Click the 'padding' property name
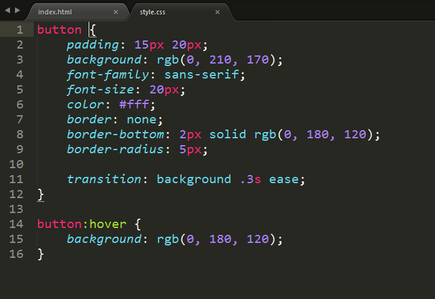This screenshot has width=435, height=299. point(93,45)
